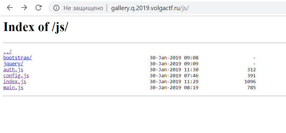Image resolution: width=286 pixels, height=133 pixels.
Task: Click the 1096 file size of index.js
Action: coord(250,81)
